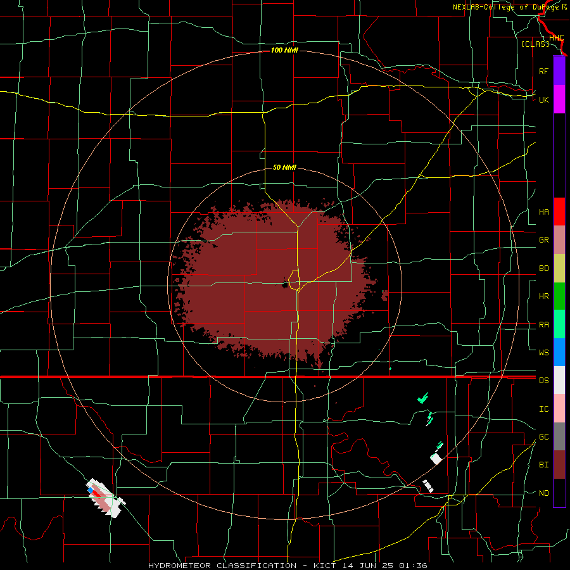Click the "HHC" product label
The height and width of the screenshot is (570, 570).
(x=556, y=38)
